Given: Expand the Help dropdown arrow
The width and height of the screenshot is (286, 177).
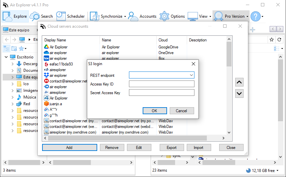Looking at the screenshot, I should 263,16.
